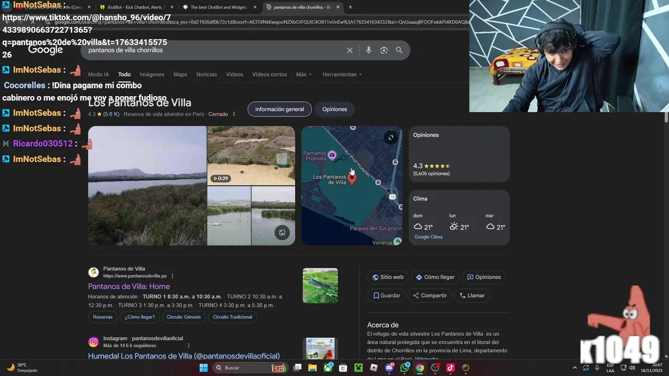Click the Windows taskbar Buscar search box
669x376 pixels.
pyautogui.click(x=250, y=368)
